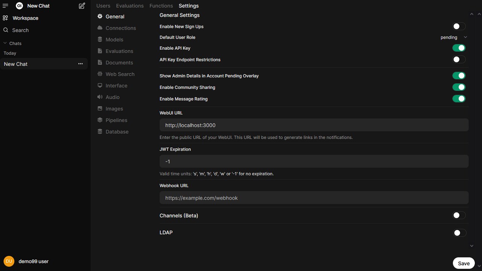Open the Connections cloud icon in settings

click(100, 28)
